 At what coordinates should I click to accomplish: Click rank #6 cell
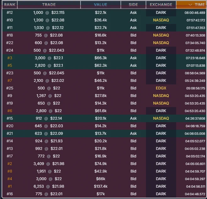(x=10, y=111)
